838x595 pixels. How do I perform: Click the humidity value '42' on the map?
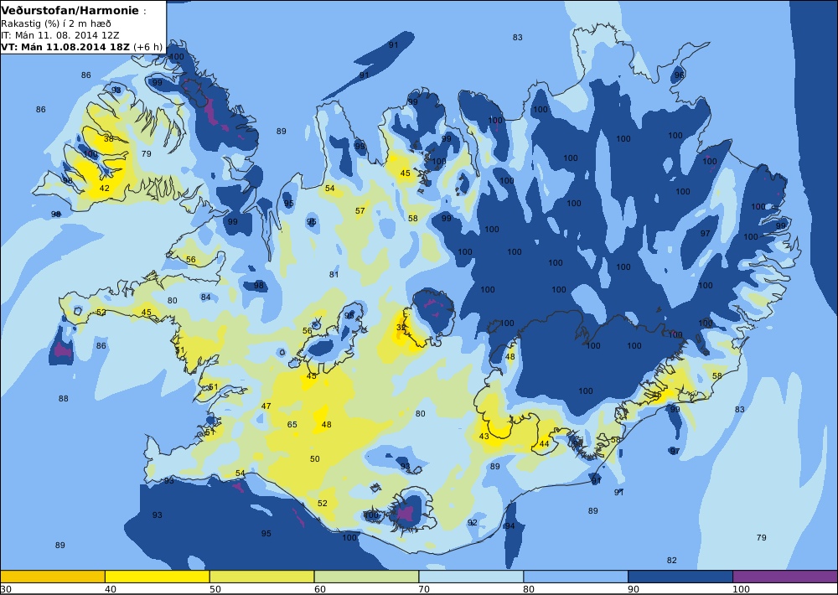pyautogui.click(x=105, y=189)
